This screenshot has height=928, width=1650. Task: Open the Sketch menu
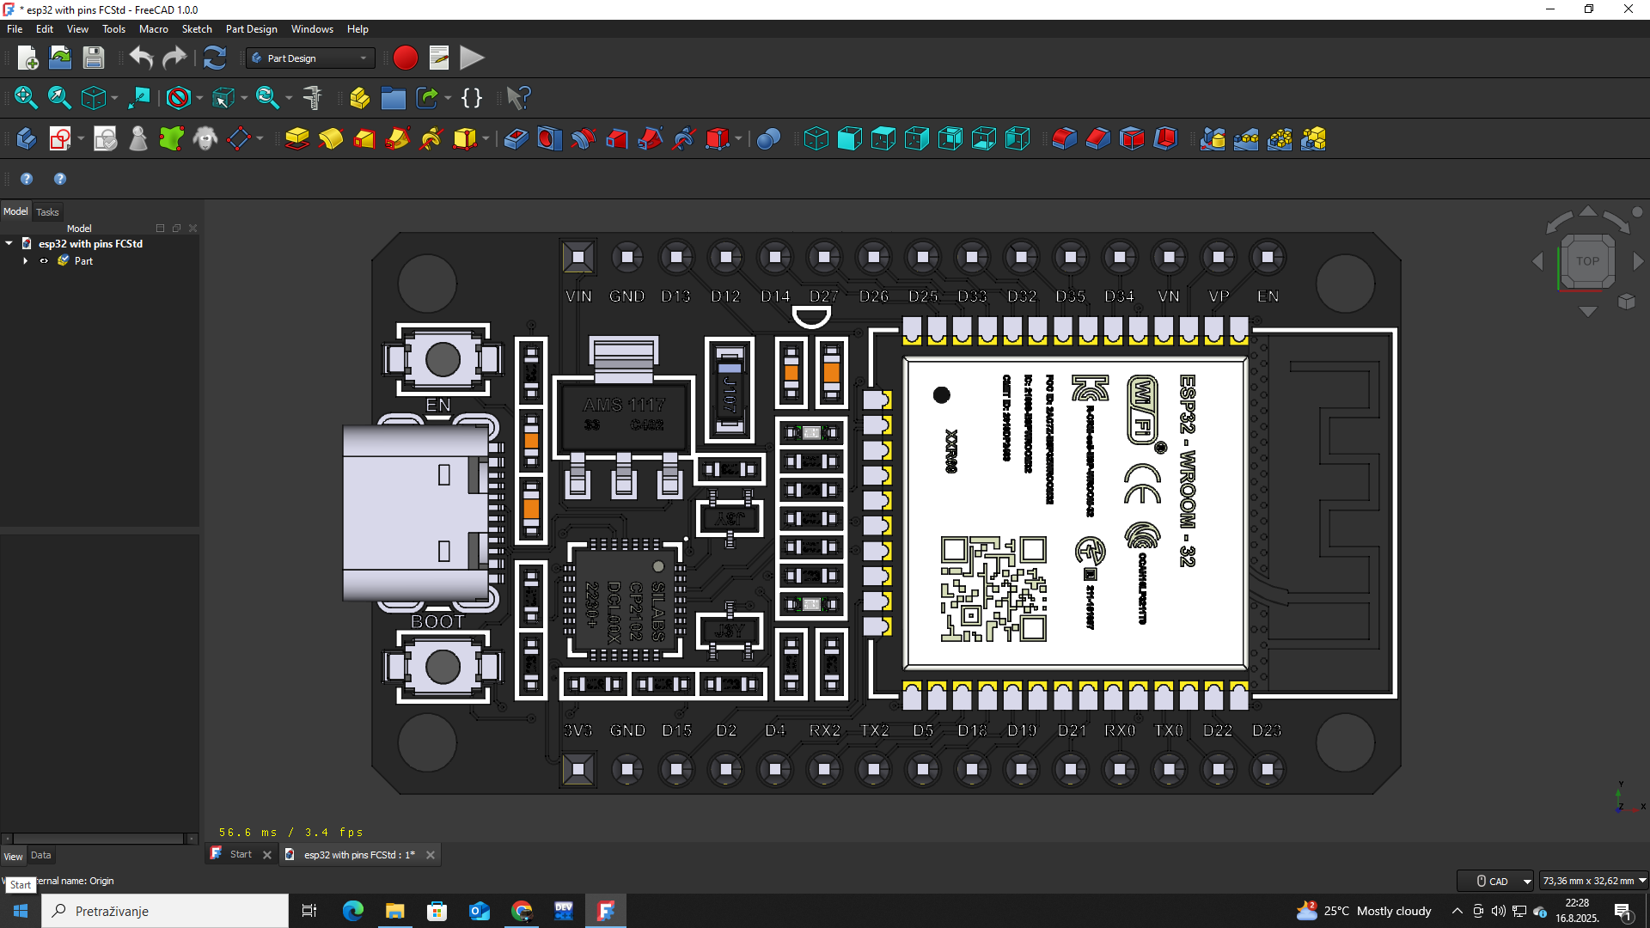[197, 28]
